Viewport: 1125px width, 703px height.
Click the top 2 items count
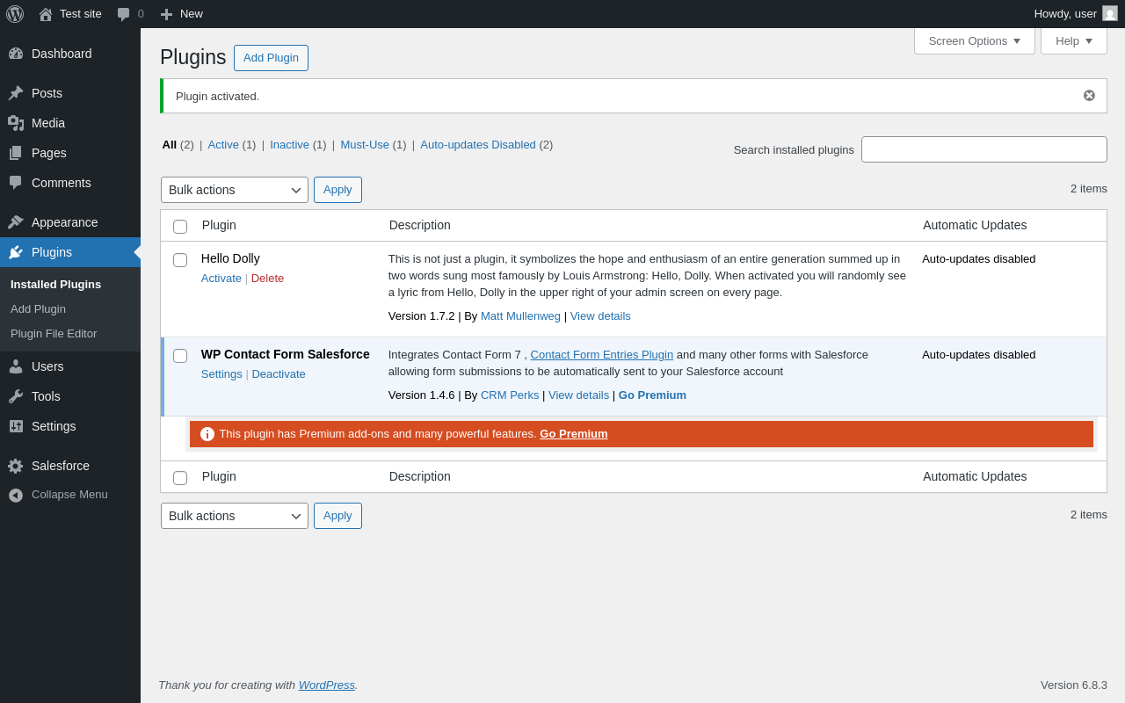point(1089,189)
